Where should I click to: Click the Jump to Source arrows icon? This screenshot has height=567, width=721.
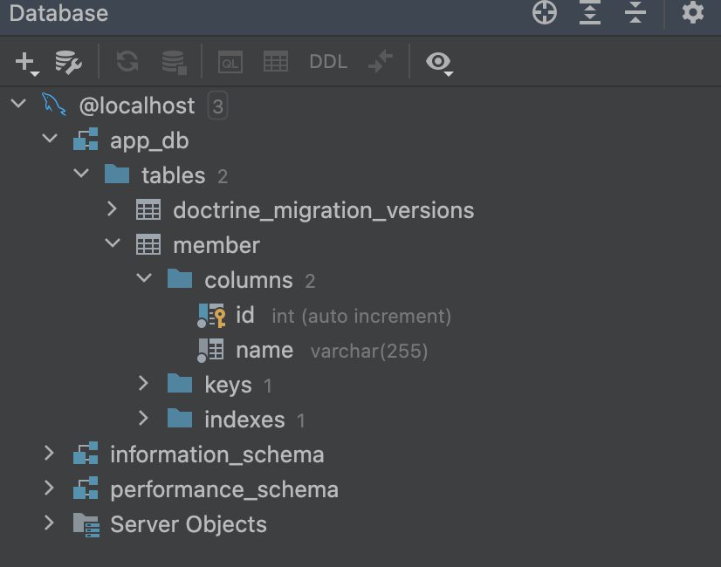tap(381, 62)
